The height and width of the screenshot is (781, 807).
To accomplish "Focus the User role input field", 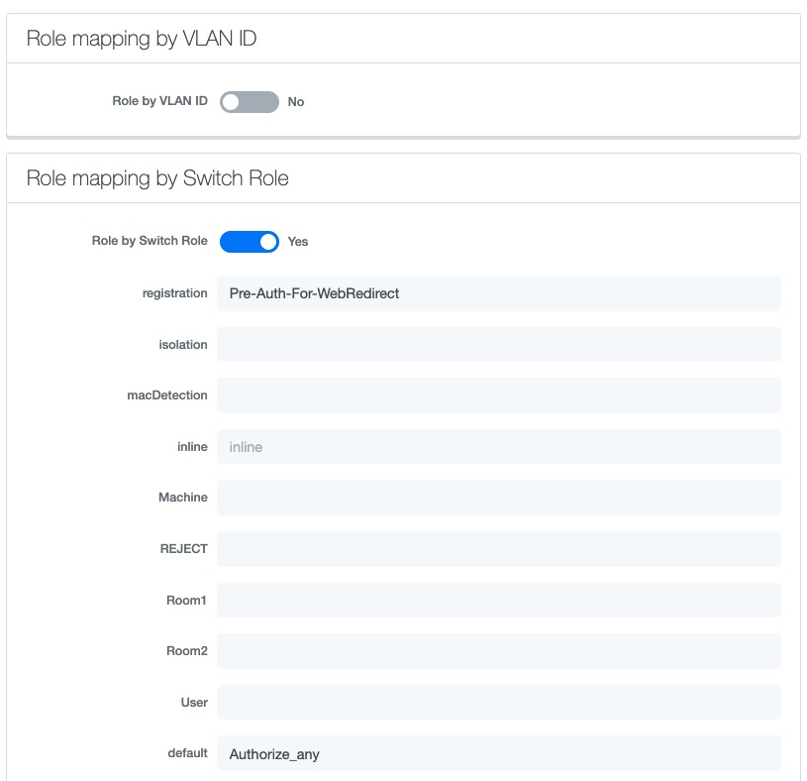I will click(x=498, y=703).
